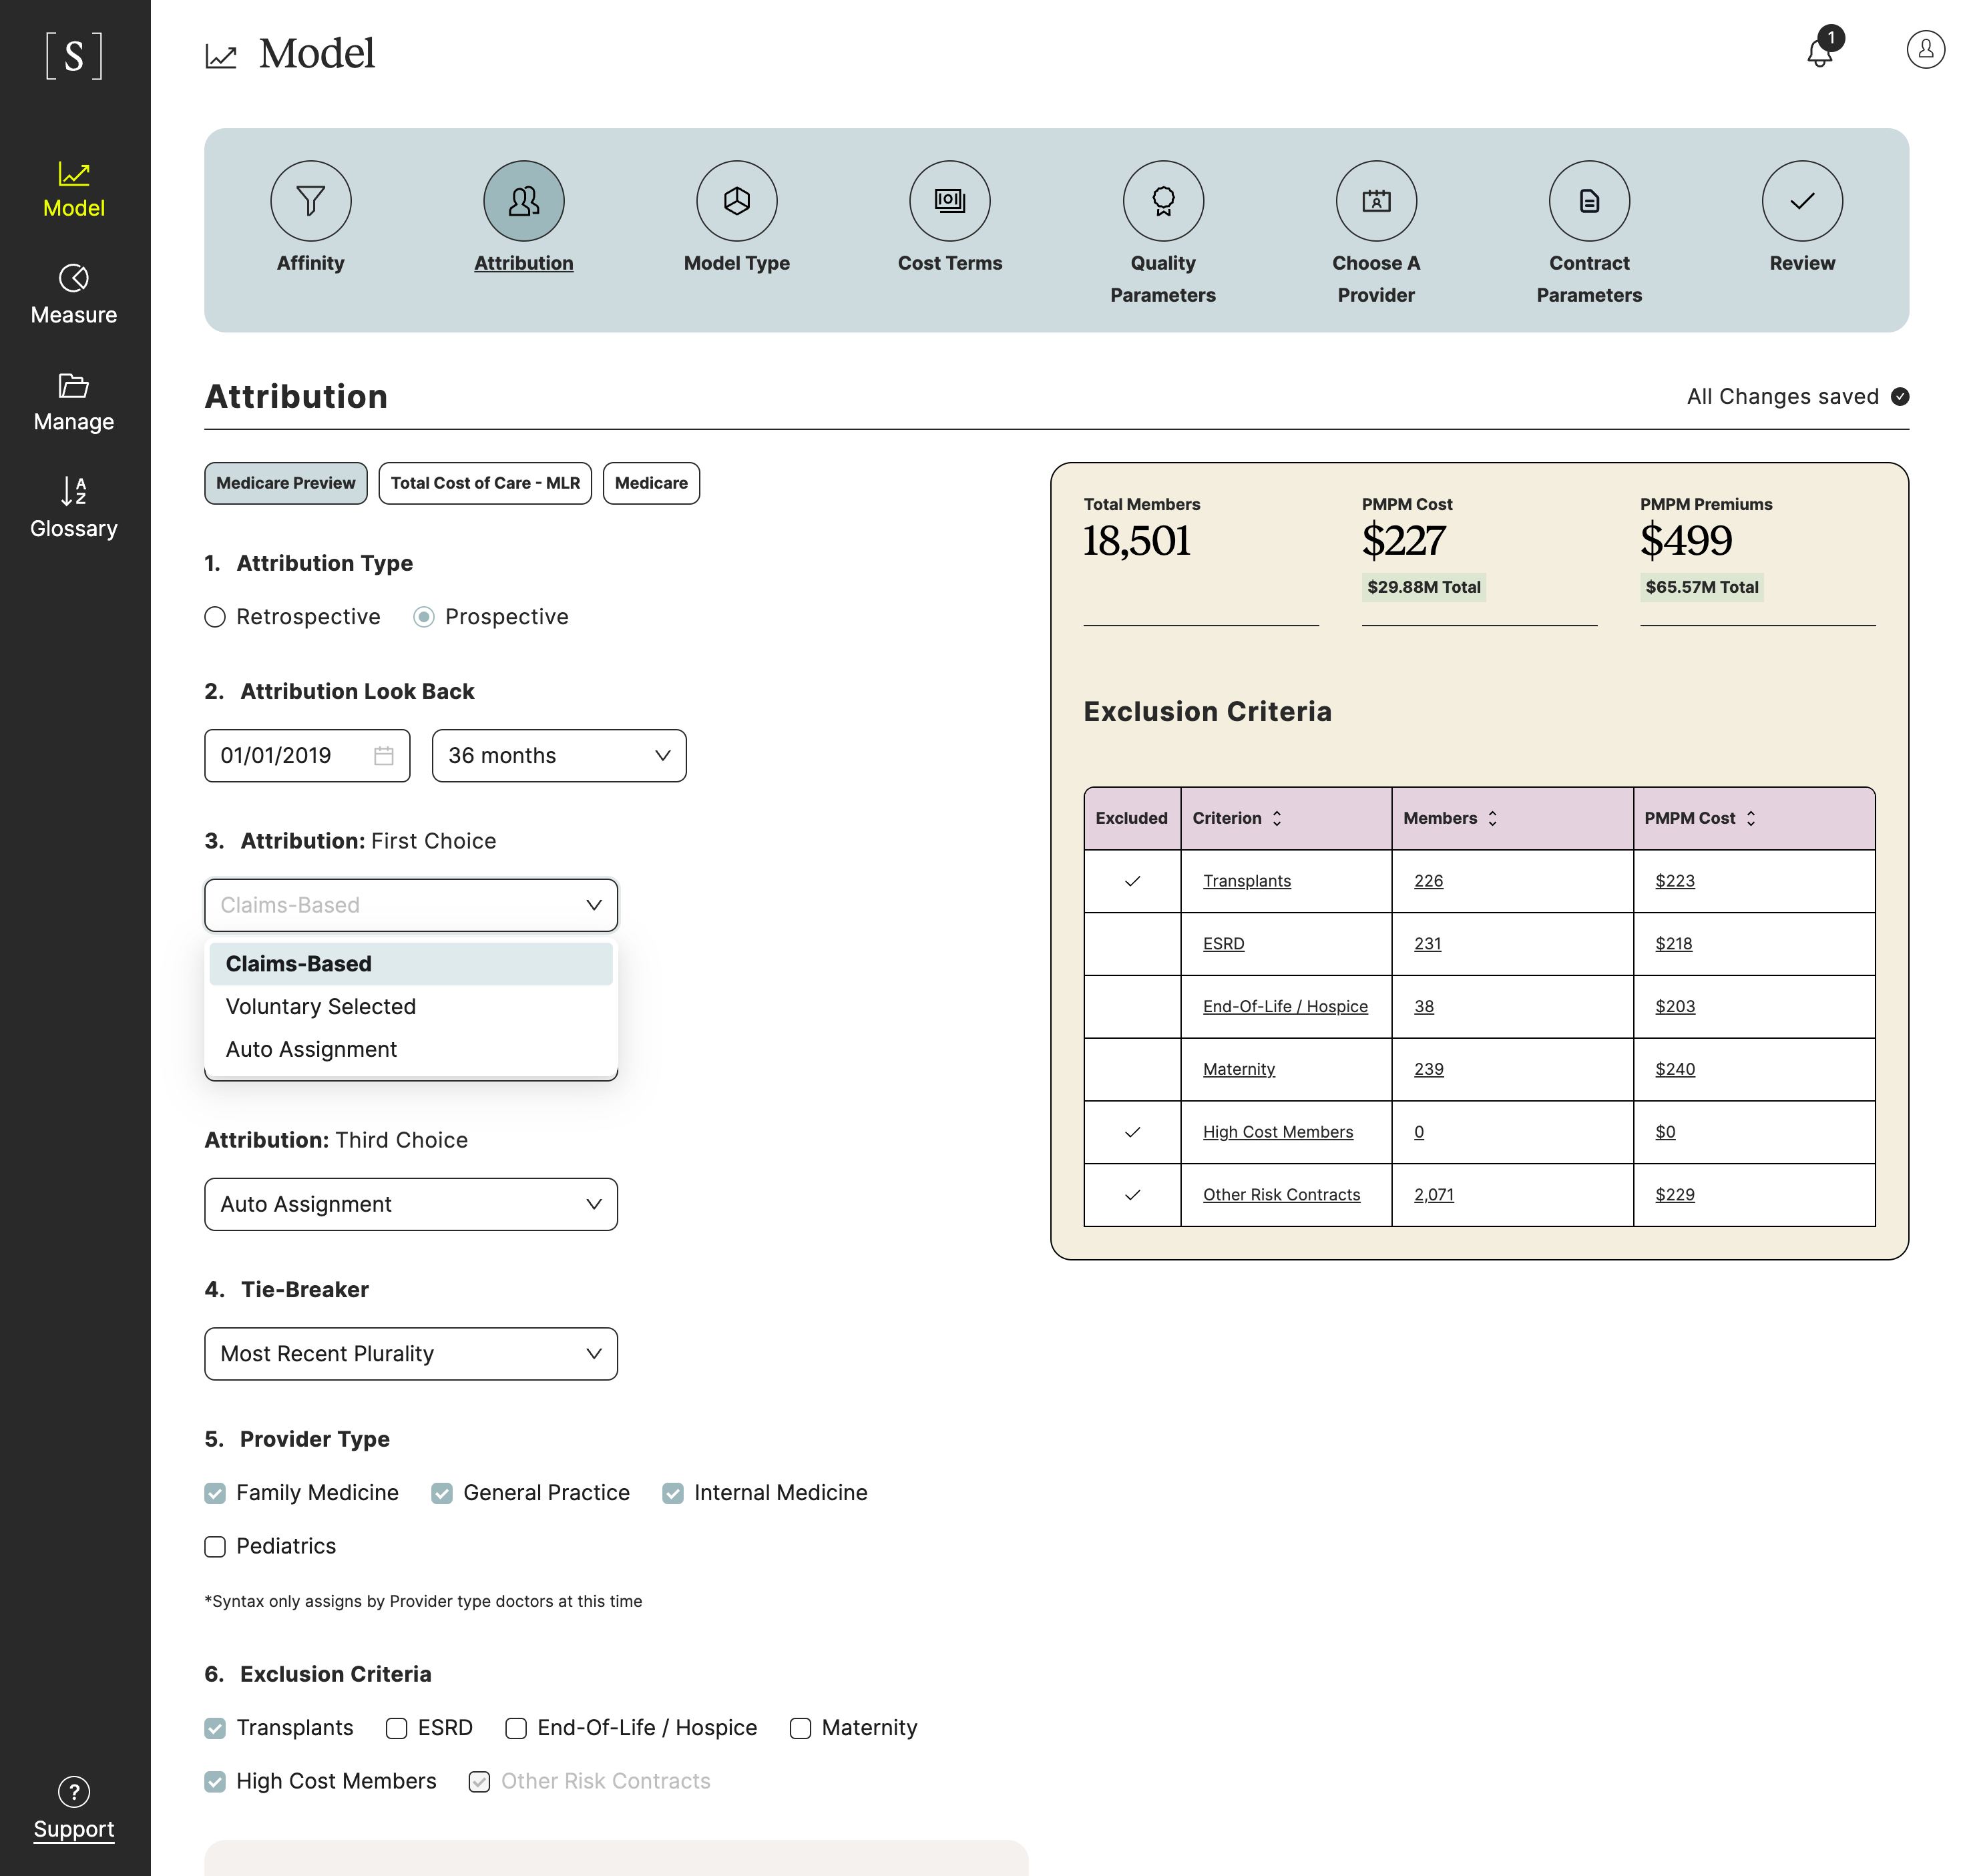Select Prospective attribution type
Image resolution: width=1963 pixels, height=1876 pixels.
pyautogui.click(x=424, y=617)
